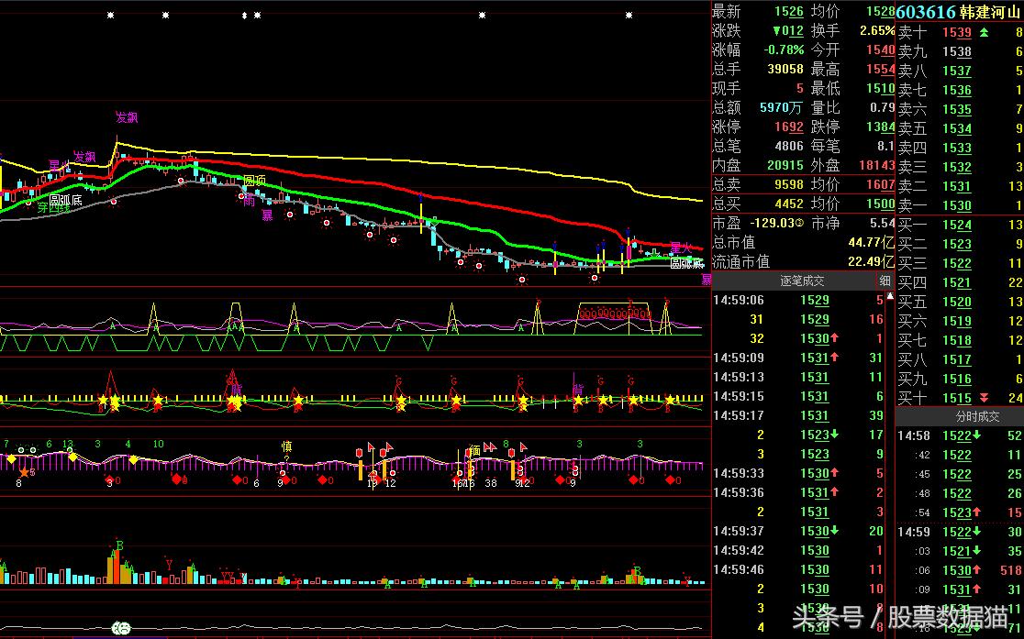Click the 最新 latest price 1526
Image resolution: width=1024 pixels, height=639 pixels.
pyautogui.click(x=788, y=12)
